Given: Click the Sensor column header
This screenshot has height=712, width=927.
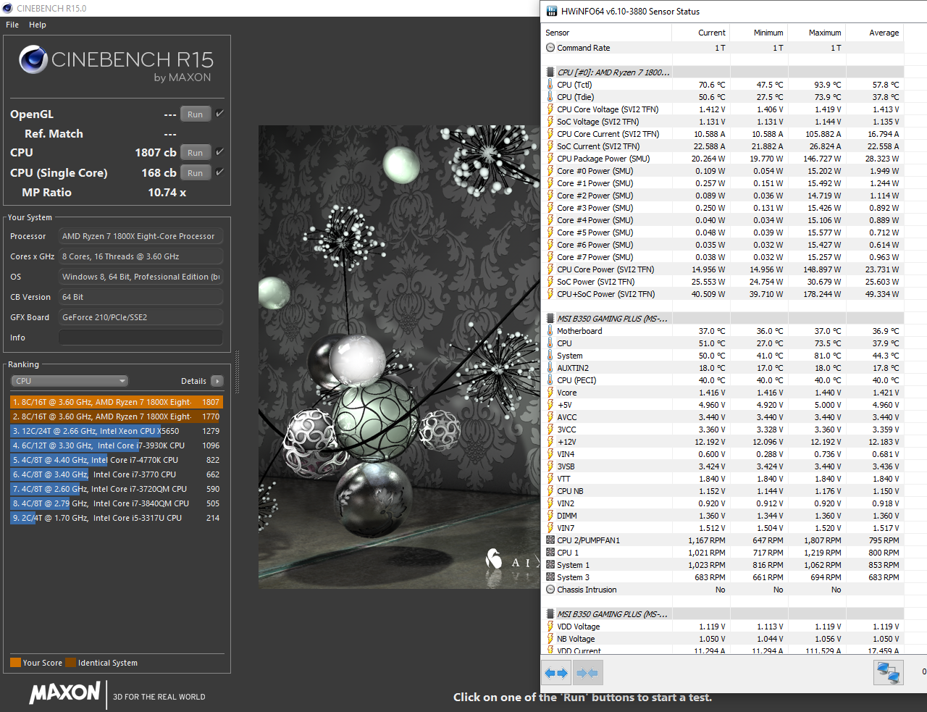Looking at the screenshot, I should [x=606, y=33].
